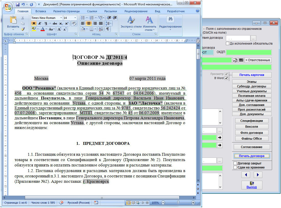Click the 'Печать договора' button
This screenshot has height=208, width=281.
tap(252, 156)
